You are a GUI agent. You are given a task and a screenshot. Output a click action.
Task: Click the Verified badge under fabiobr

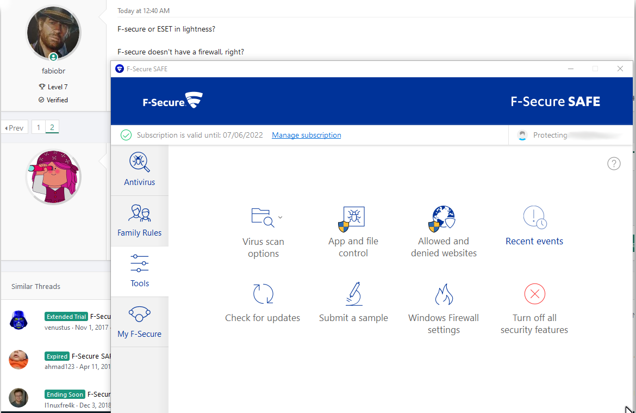tap(53, 100)
